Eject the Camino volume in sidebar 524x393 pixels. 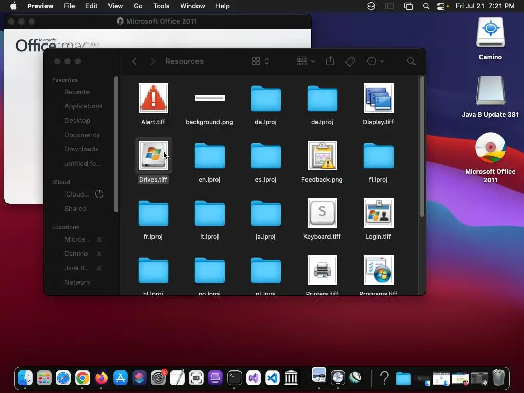point(99,254)
